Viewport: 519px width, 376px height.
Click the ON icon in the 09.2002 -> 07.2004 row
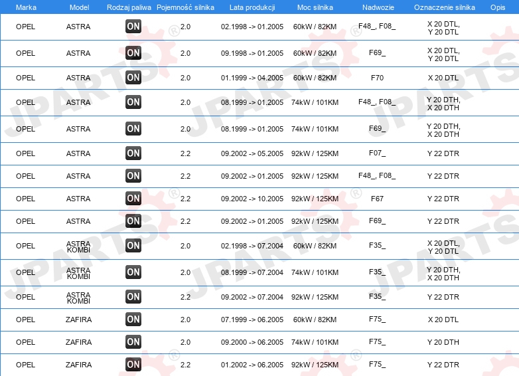(133, 297)
